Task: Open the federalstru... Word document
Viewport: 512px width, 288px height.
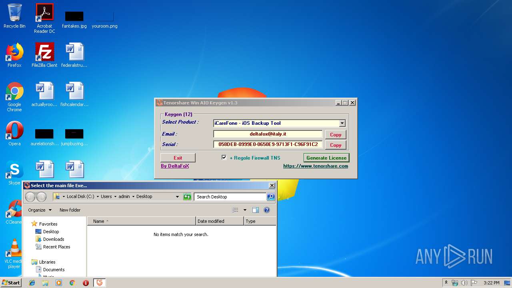Action: 74,55
